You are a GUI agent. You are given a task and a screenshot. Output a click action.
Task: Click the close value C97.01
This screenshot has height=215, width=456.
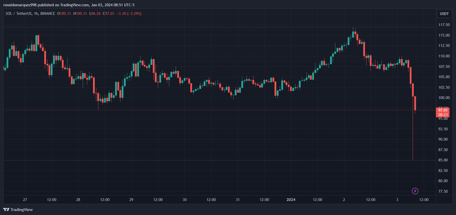coord(108,14)
